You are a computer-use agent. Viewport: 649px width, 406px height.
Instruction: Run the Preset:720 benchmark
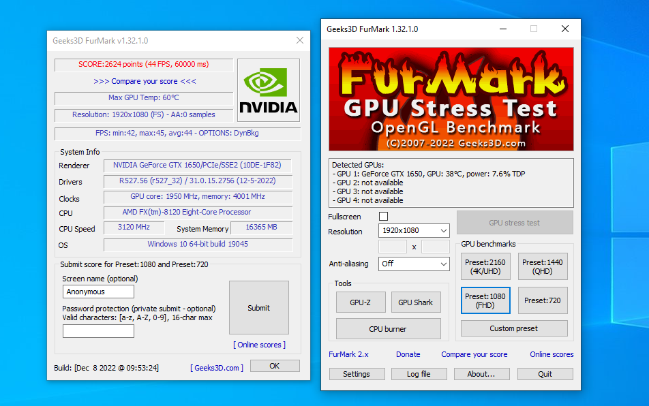tap(543, 300)
